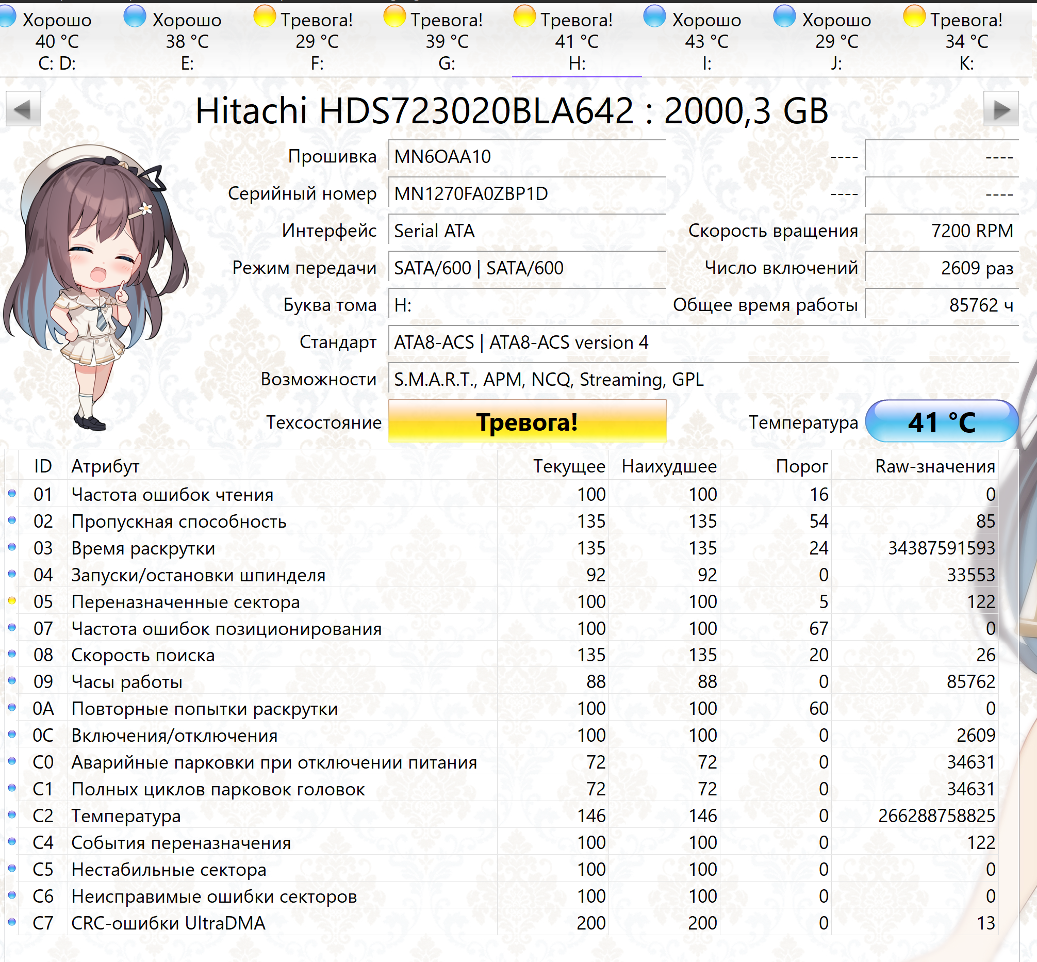Click blue status dot for attribute 01
1037x962 pixels.
coord(12,493)
